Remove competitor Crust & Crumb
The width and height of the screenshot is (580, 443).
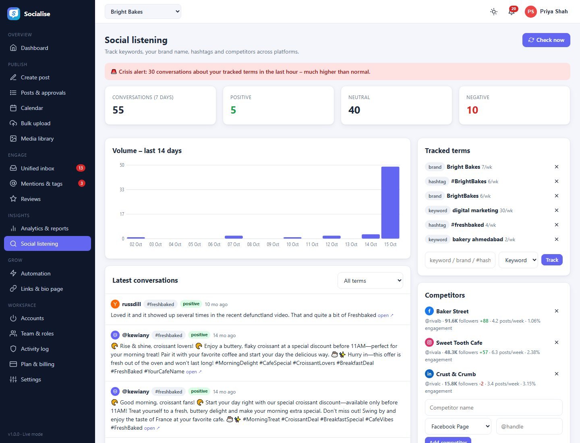[557, 374]
